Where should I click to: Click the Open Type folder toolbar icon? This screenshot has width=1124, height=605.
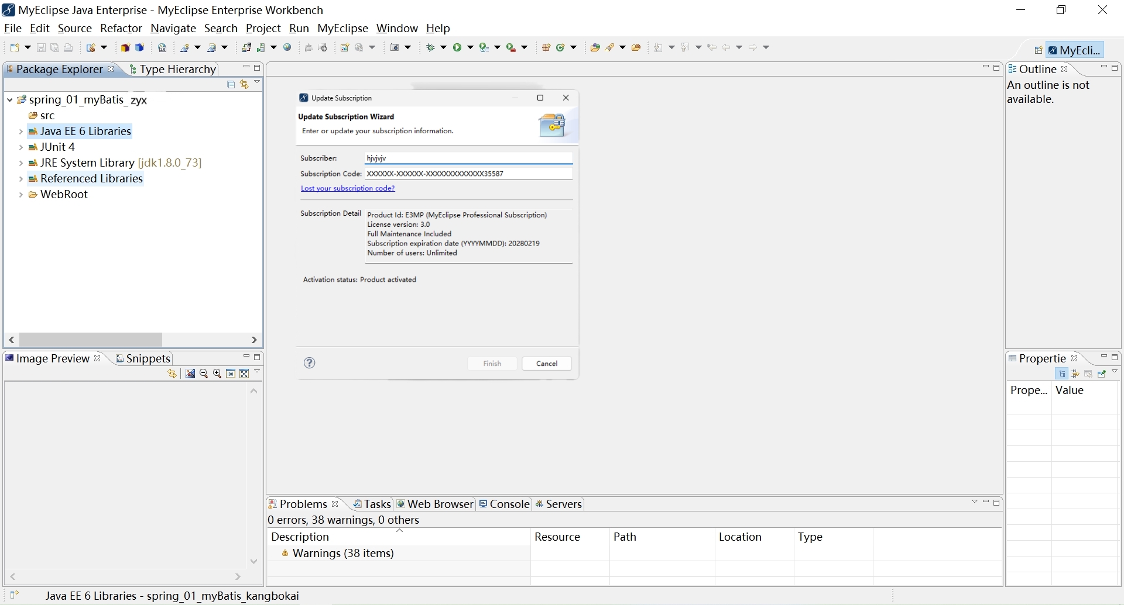tap(595, 47)
